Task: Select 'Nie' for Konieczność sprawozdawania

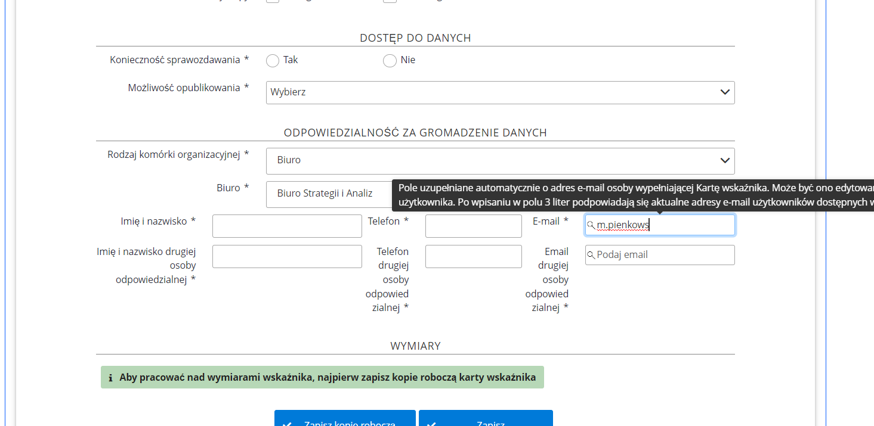Action: click(390, 61)
